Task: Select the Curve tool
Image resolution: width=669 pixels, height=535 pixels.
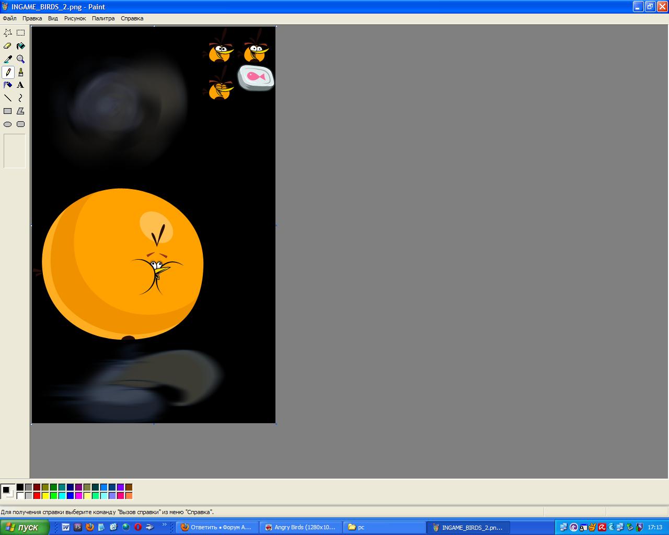Action: click(x=21, y=98)
